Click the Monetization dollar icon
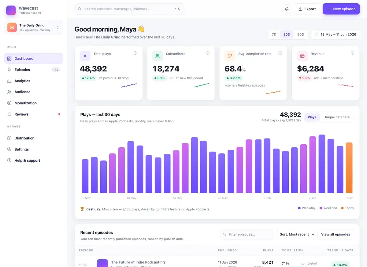The width and height of the screenshot is (367, 267). (x=9, y=103)
